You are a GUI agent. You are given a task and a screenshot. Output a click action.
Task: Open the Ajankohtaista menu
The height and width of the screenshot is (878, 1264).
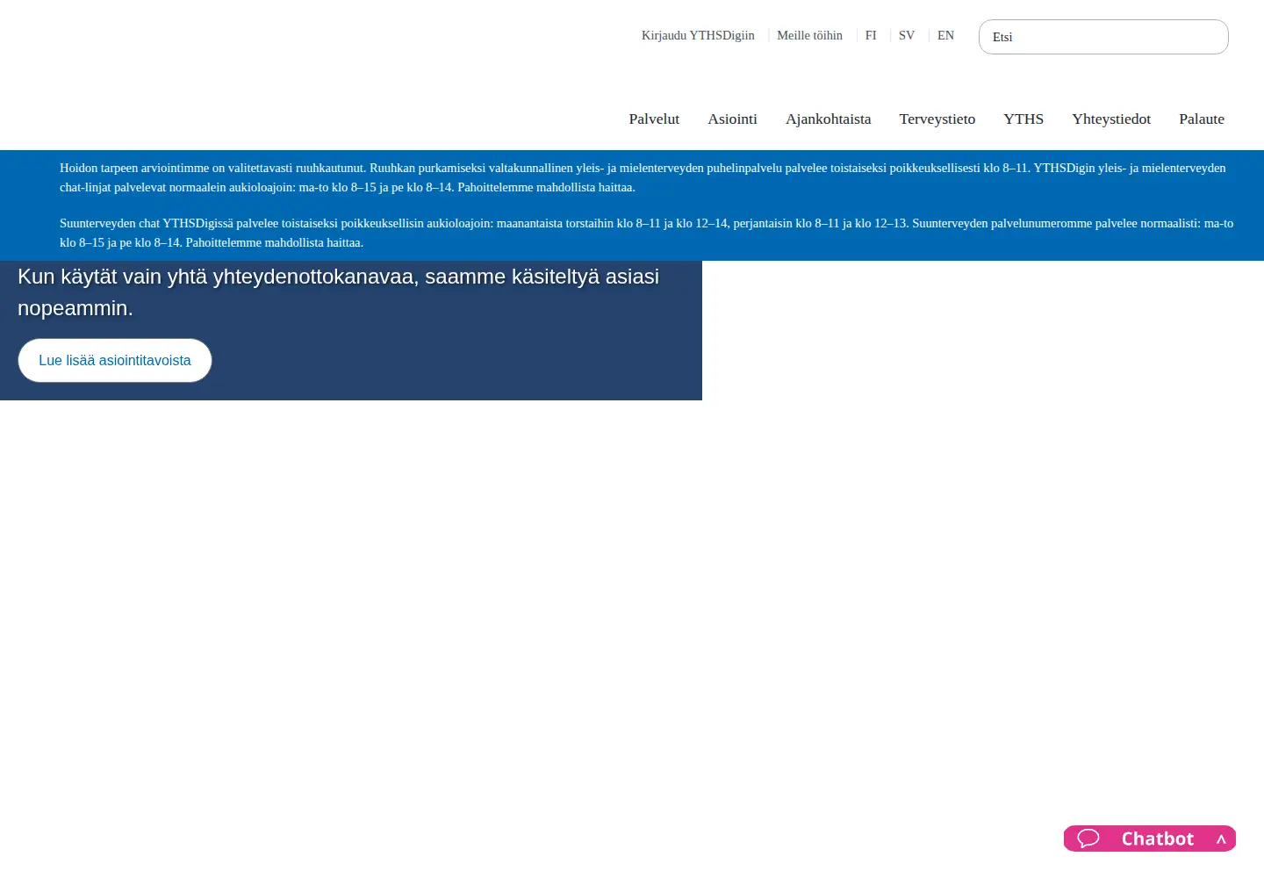point(828,119)
